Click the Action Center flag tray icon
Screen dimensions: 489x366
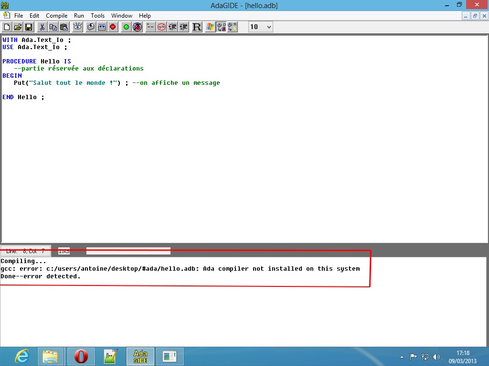click(413, 356)
